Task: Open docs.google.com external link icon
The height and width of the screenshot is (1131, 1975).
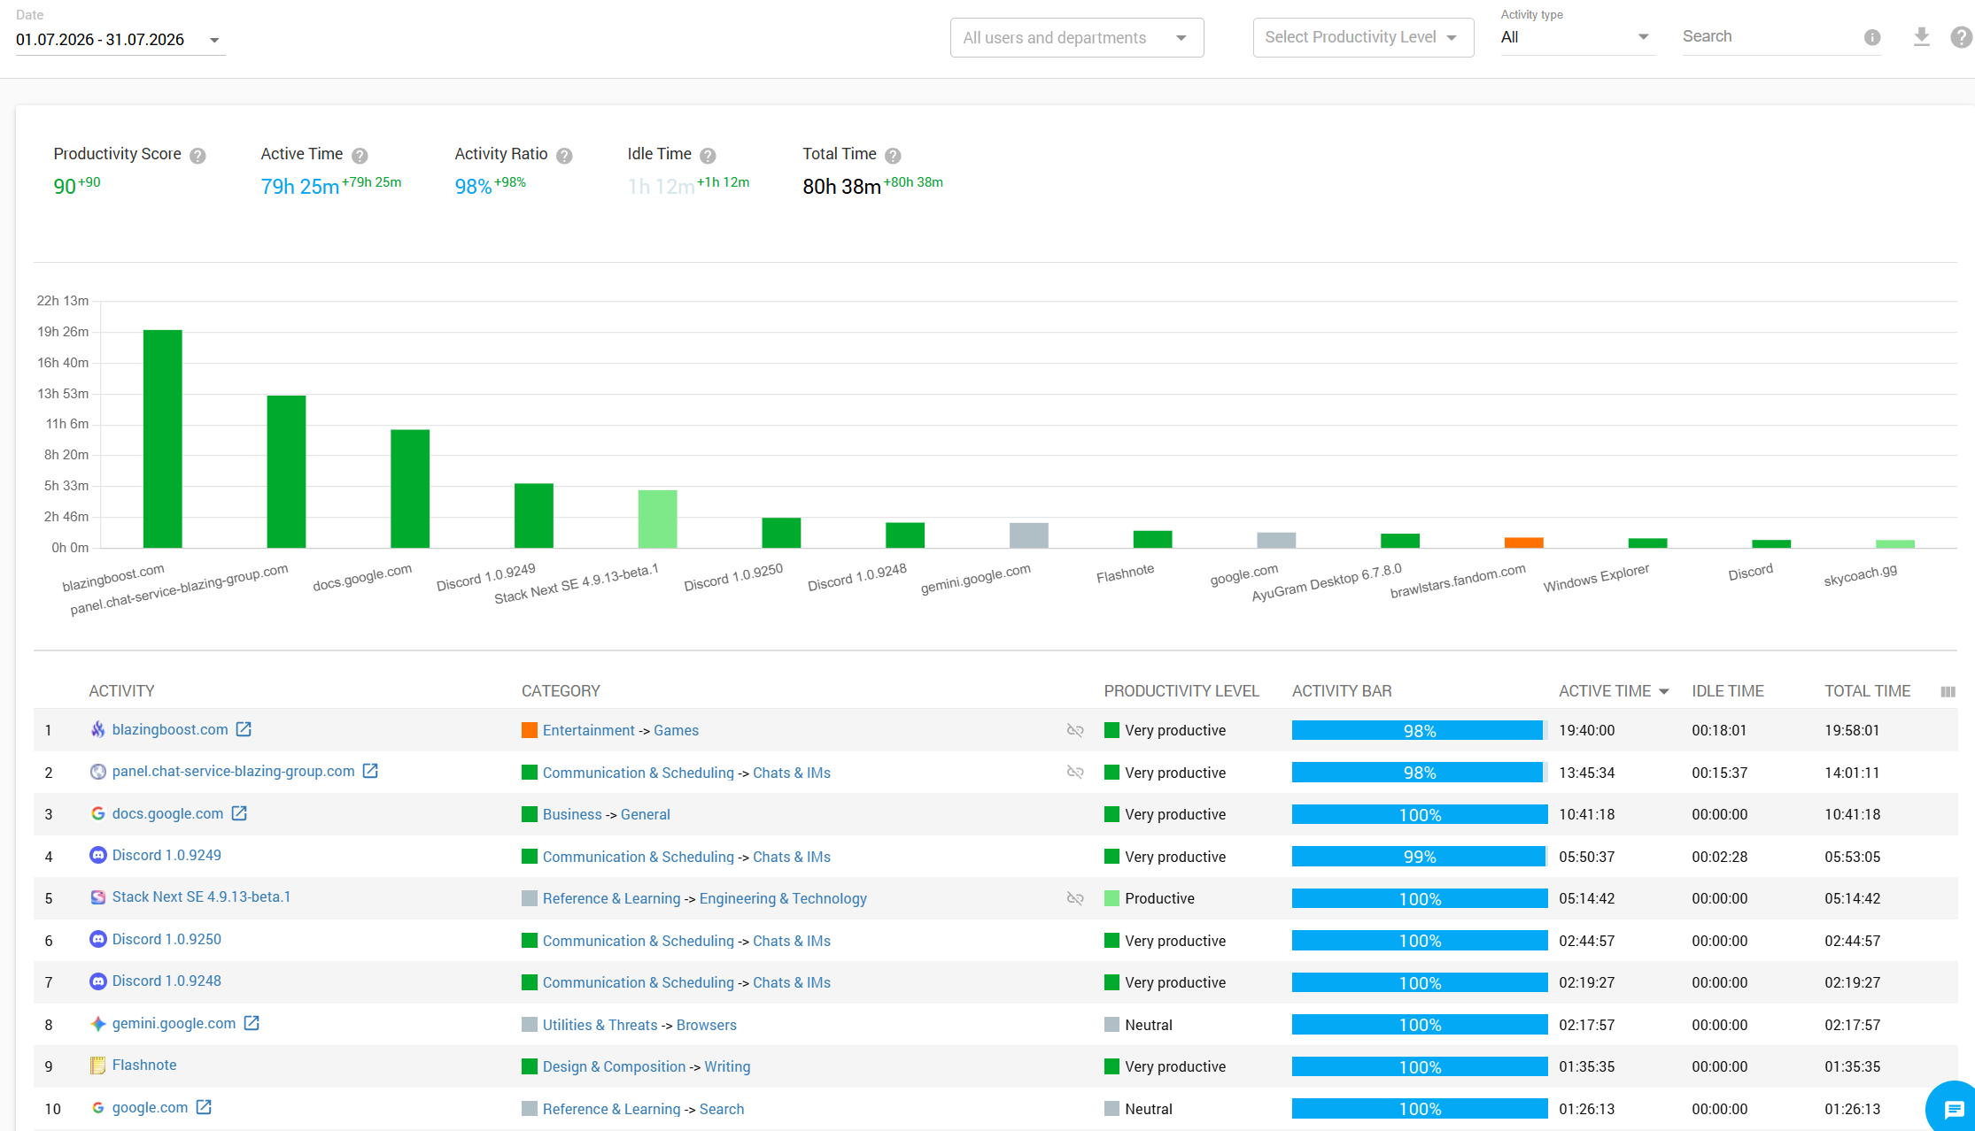Action: [x=239, y=813]
